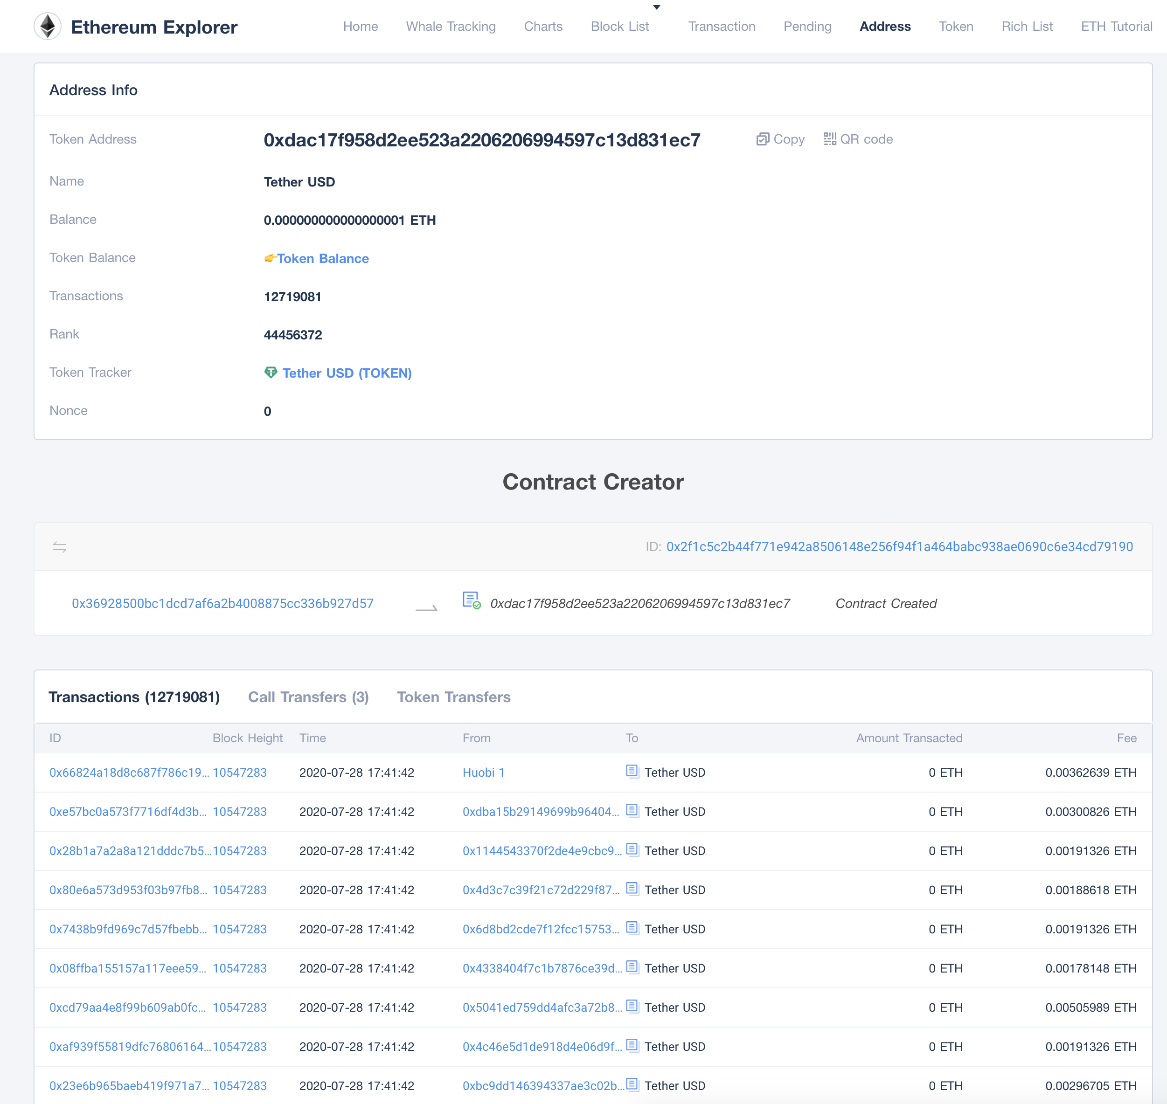1167x1104 pixels.
Task: Open transaction 0x7438b9fd969c7d57fbebb
Action: coord(128,929)
